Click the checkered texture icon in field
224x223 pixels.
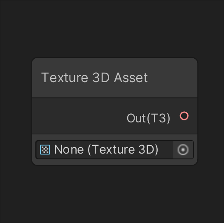[45, 149]
